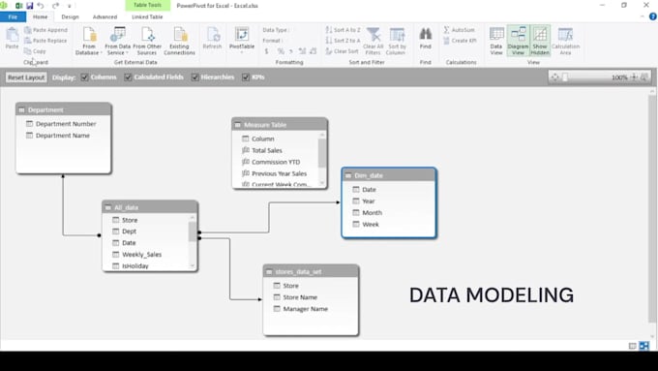Click Create KPI
Image resolution: width=658 pixels, height=371 pixels.
[461, 41]
